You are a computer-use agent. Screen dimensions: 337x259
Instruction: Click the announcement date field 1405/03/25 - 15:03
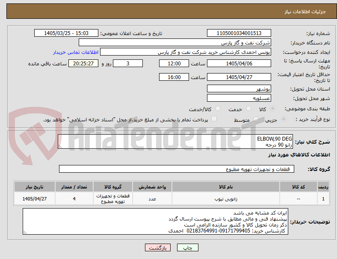[66, 33]
